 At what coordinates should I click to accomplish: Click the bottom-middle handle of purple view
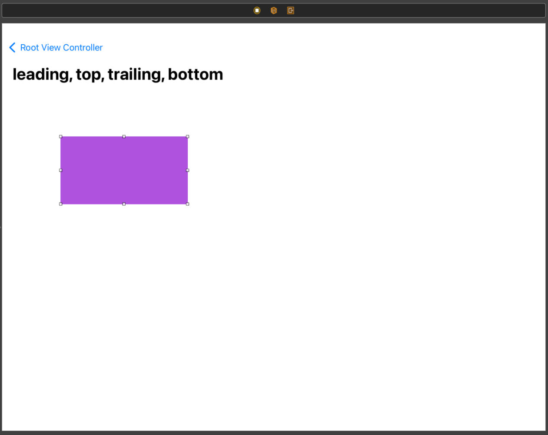124,204
